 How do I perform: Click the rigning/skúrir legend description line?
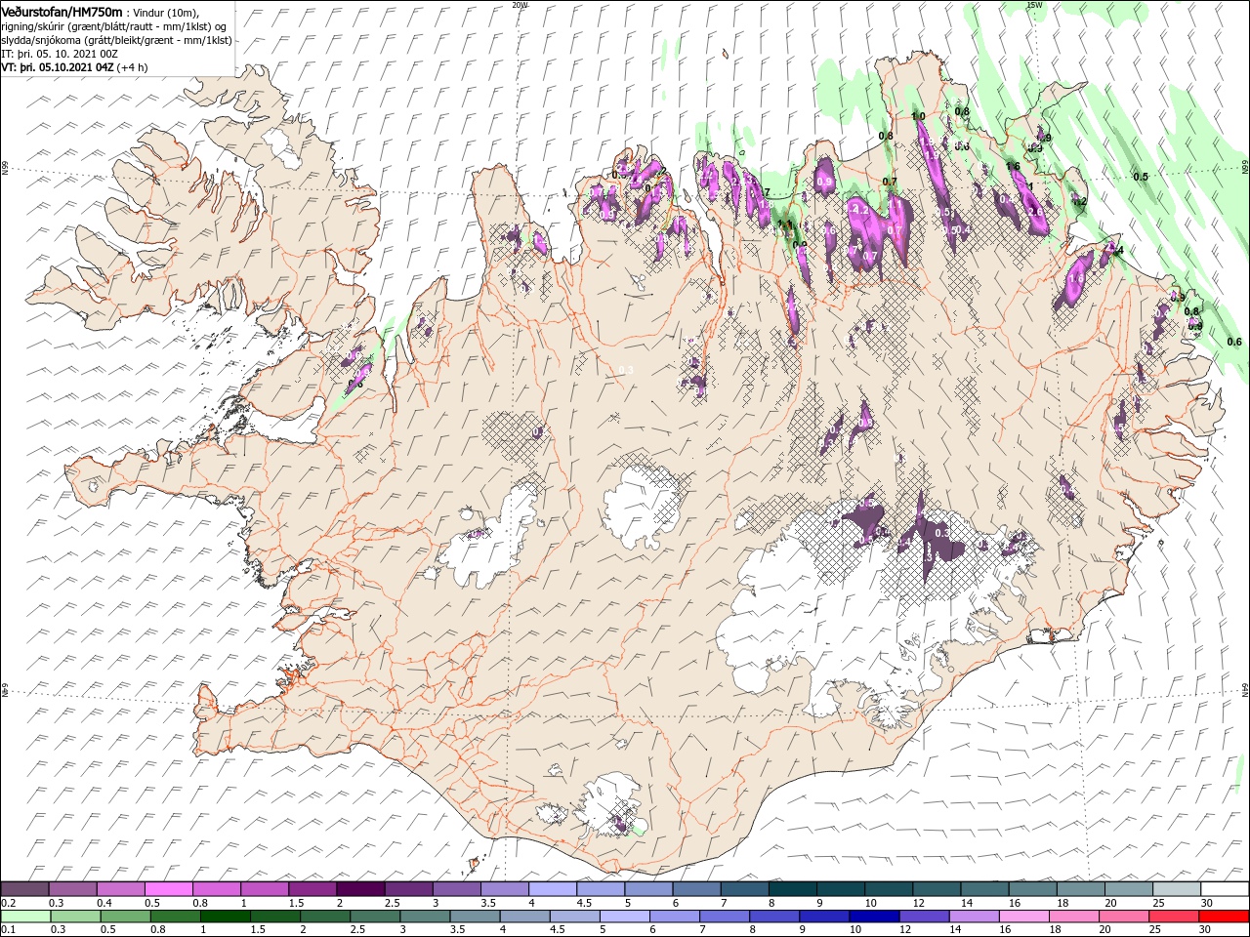pos(114,25)
